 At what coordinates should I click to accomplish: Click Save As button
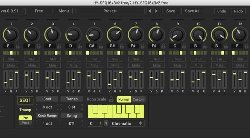[x=192, y=11]
